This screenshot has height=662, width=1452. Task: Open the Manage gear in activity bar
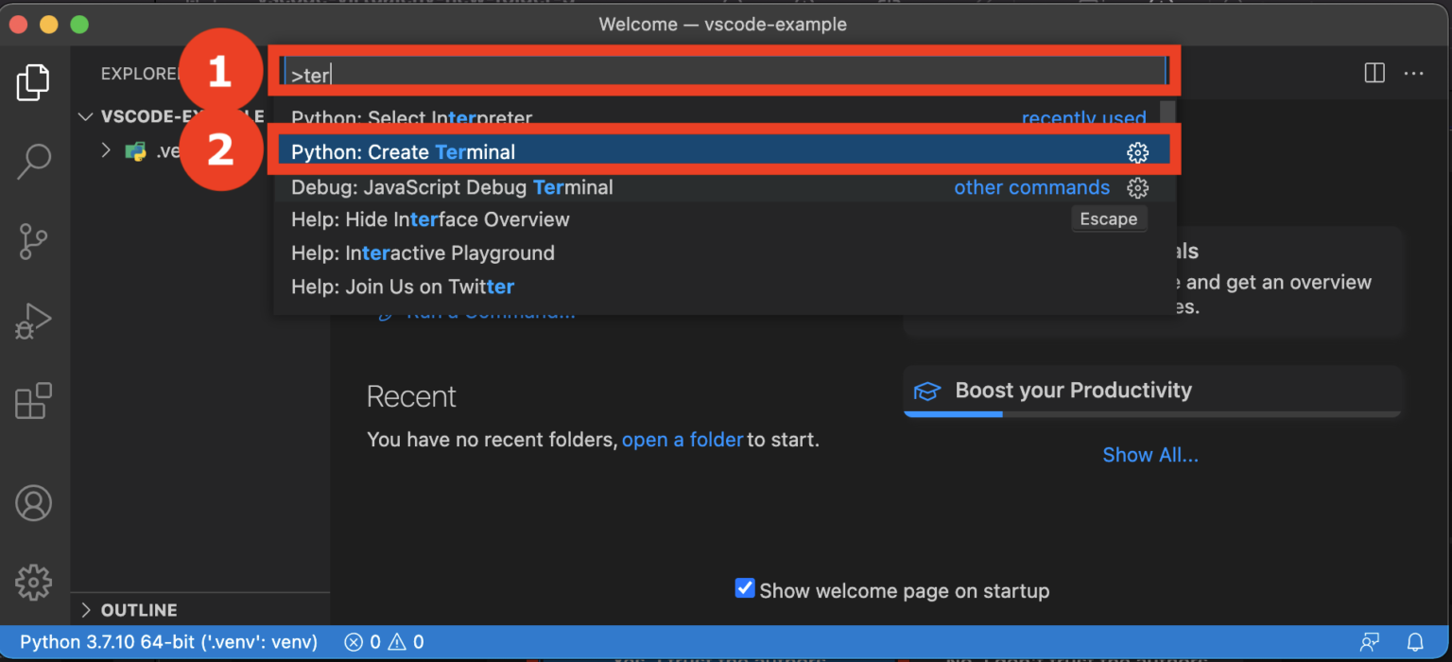(33, 582)
